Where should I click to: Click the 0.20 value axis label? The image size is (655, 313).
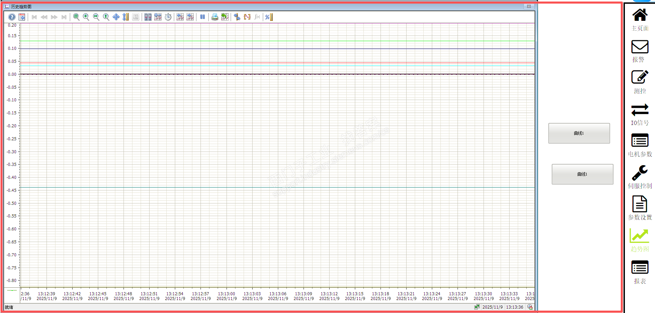pyautogui.click(x=12, y=25)
